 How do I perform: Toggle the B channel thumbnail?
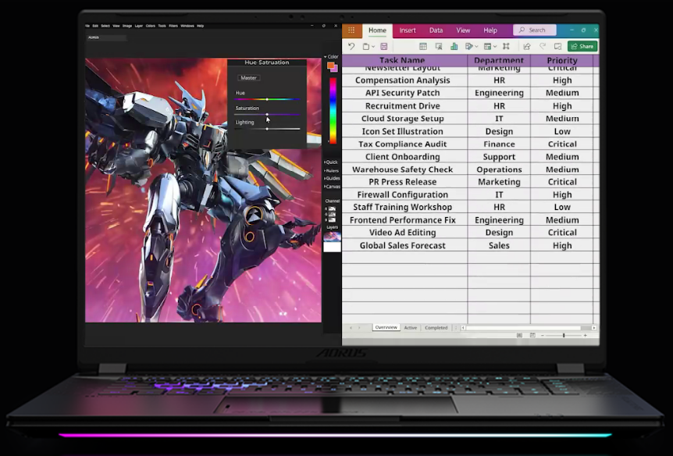pos(332,220)
